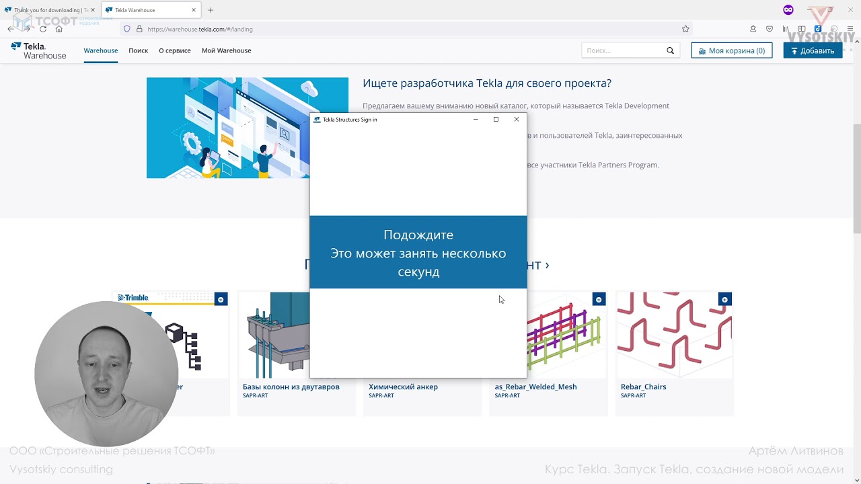This screenshot has width=861, height=484.
Task: Click the Tekla Warehouse logo
Action: 38,50
